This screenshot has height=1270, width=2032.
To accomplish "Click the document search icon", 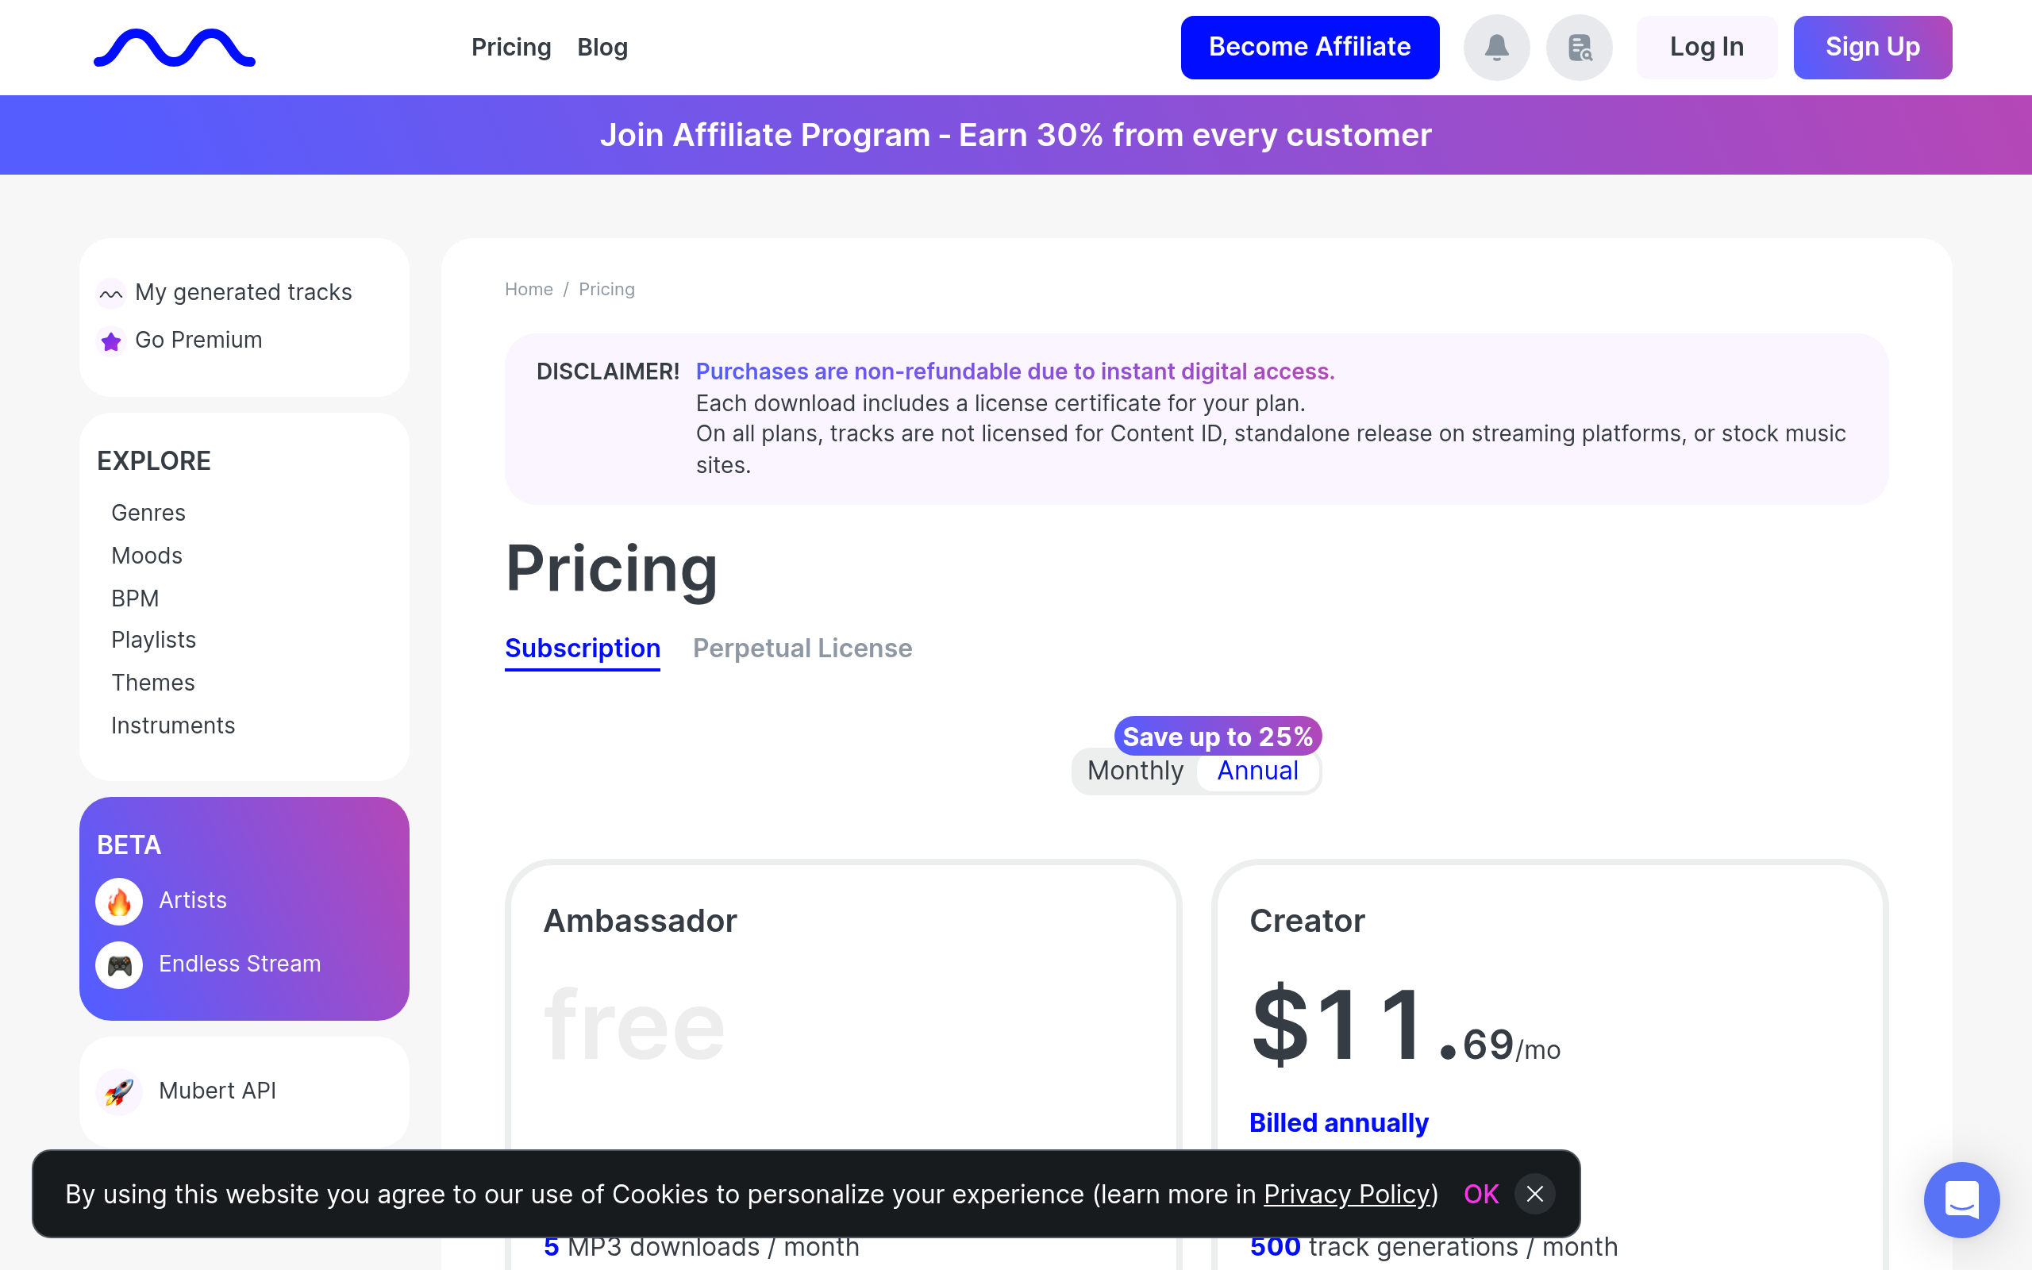I will pyautogui.click(x=1580, y=48).
